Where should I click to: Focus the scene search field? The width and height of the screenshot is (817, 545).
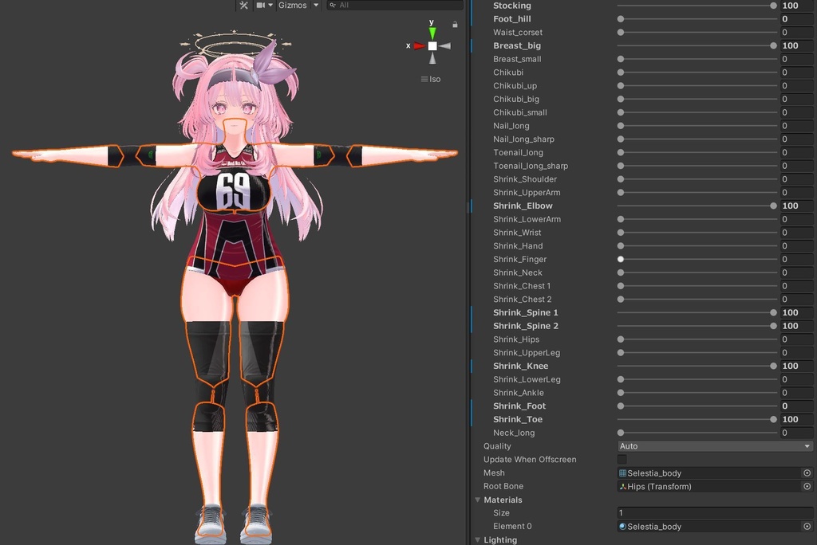click(x=395, y=6)
